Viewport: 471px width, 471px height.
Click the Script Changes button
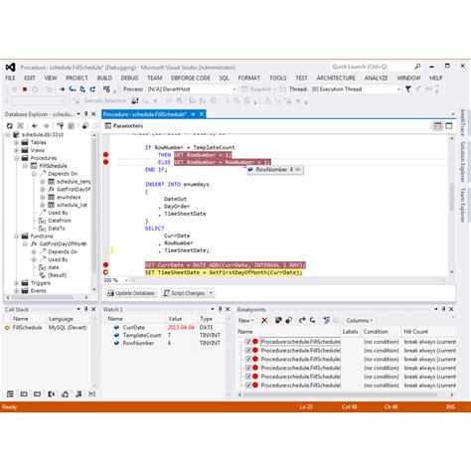pos(185,293)
